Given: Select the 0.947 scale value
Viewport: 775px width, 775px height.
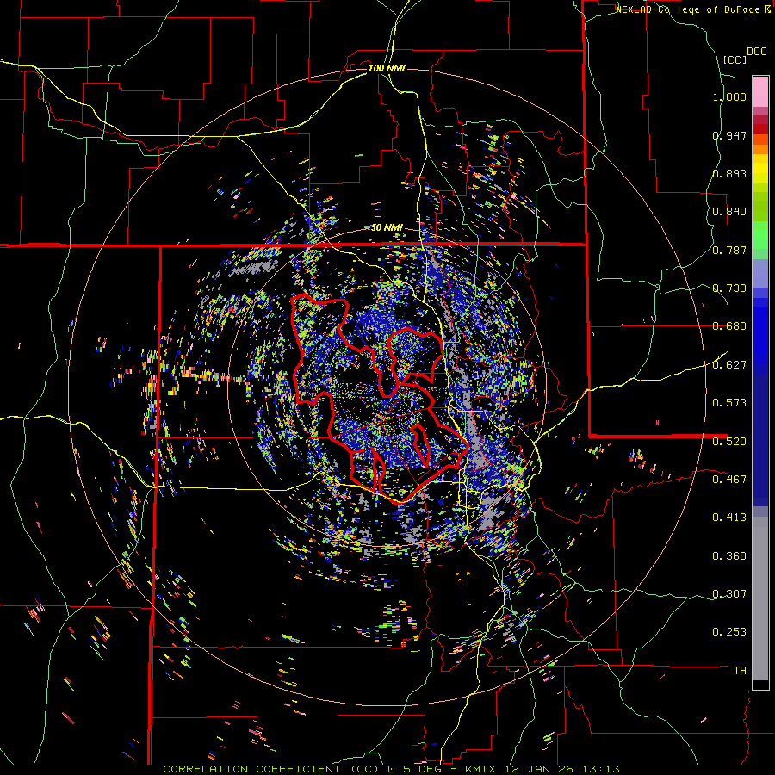Looking at the screenshot, I should 729,135.
